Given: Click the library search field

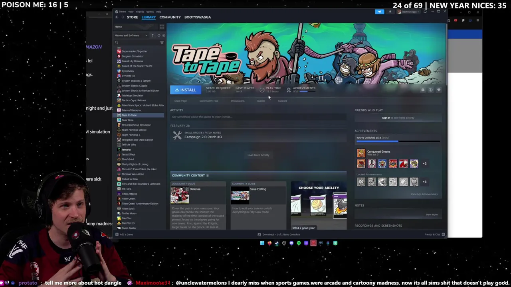Looking at the screenshot, I should point(137,42).
